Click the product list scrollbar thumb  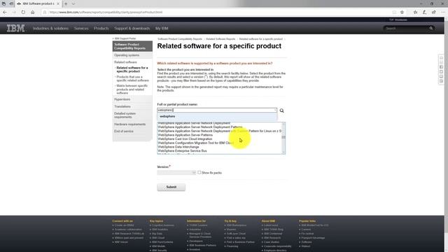coord(283,137)
